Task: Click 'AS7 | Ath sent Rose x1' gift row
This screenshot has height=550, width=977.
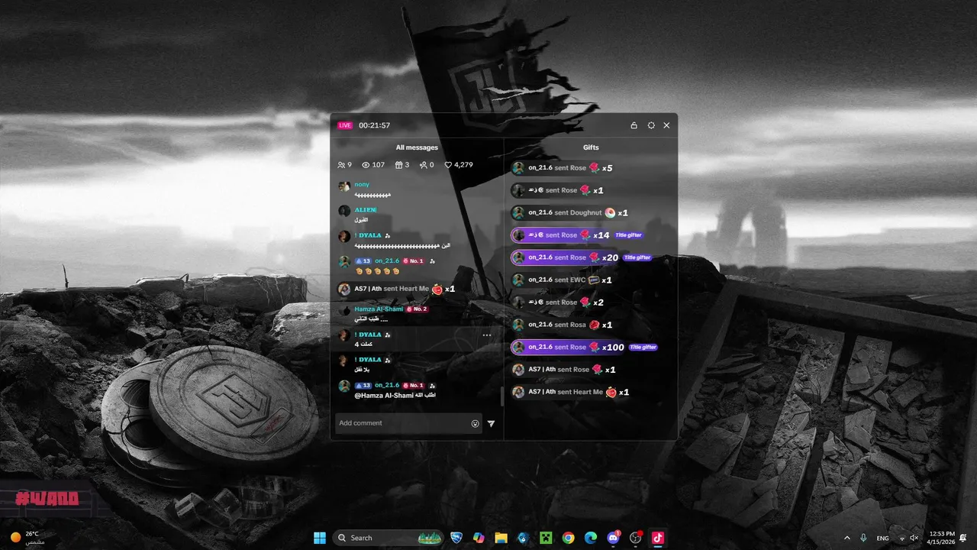Action: (564, 370)
